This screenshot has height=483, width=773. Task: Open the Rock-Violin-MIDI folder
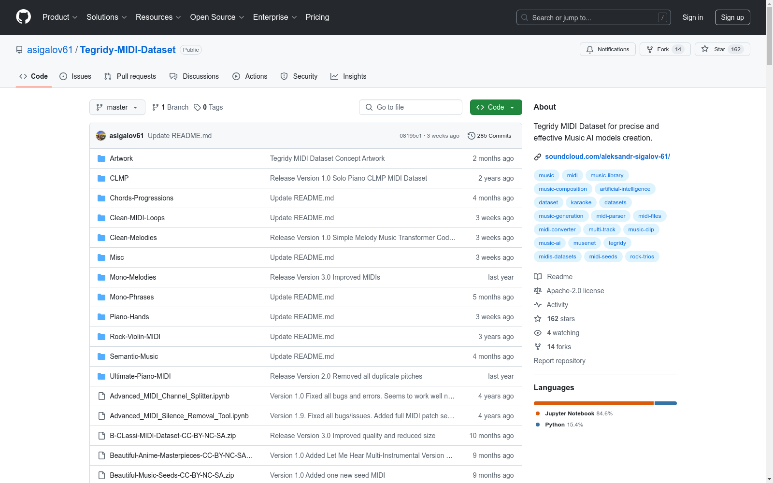(x=135, y=337)
